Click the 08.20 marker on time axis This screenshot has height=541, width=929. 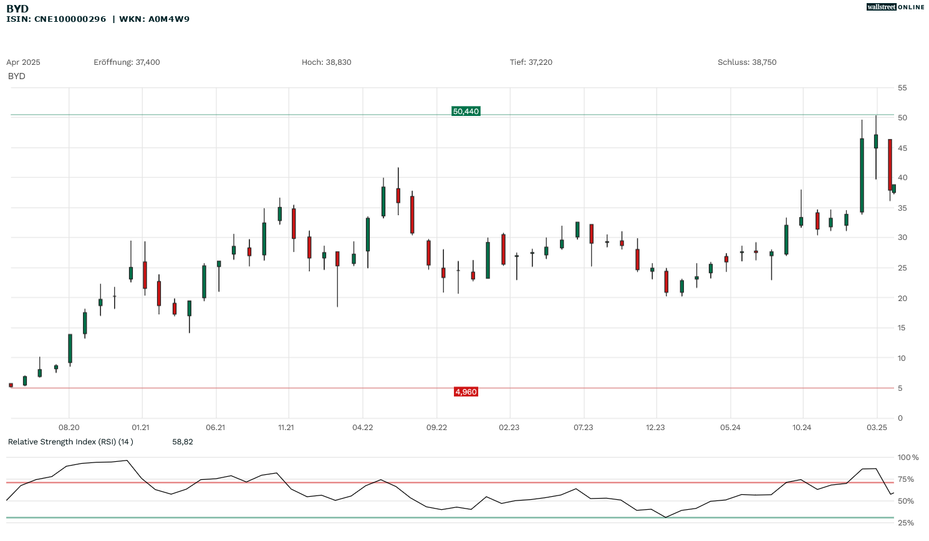coord(69,428)
